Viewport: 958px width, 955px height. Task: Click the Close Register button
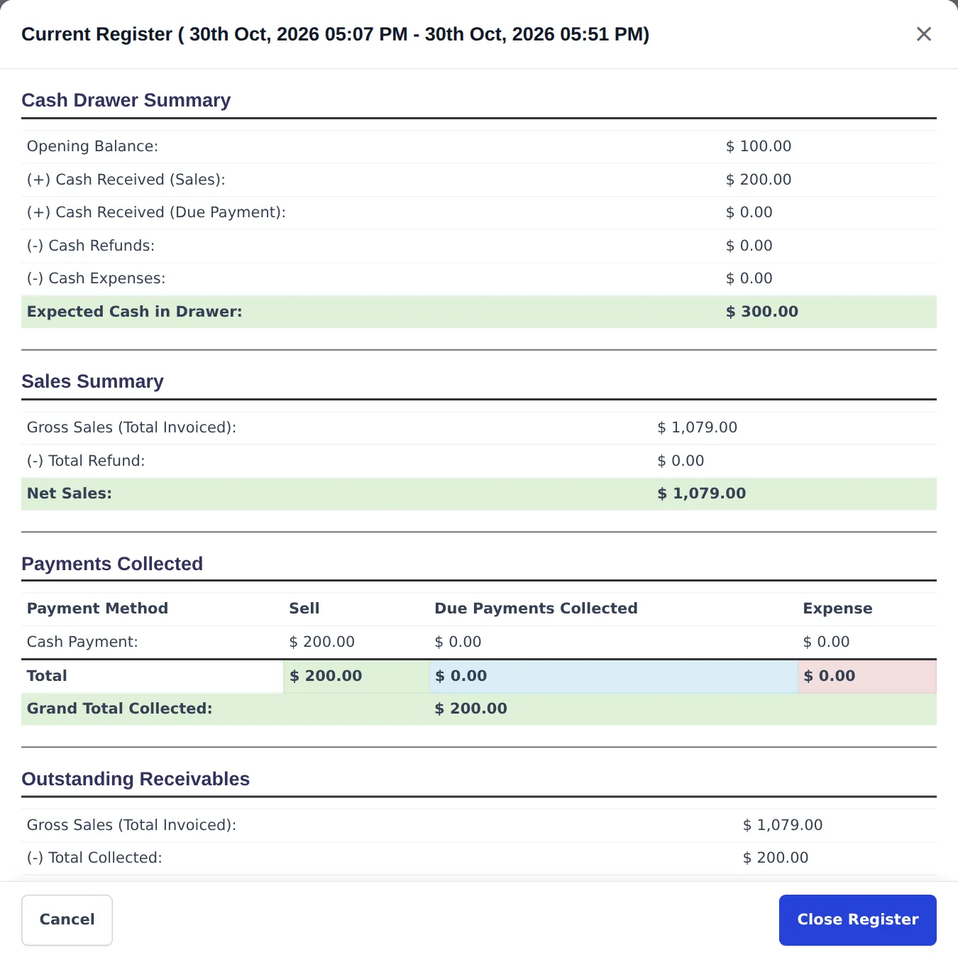tap(857, 919)
